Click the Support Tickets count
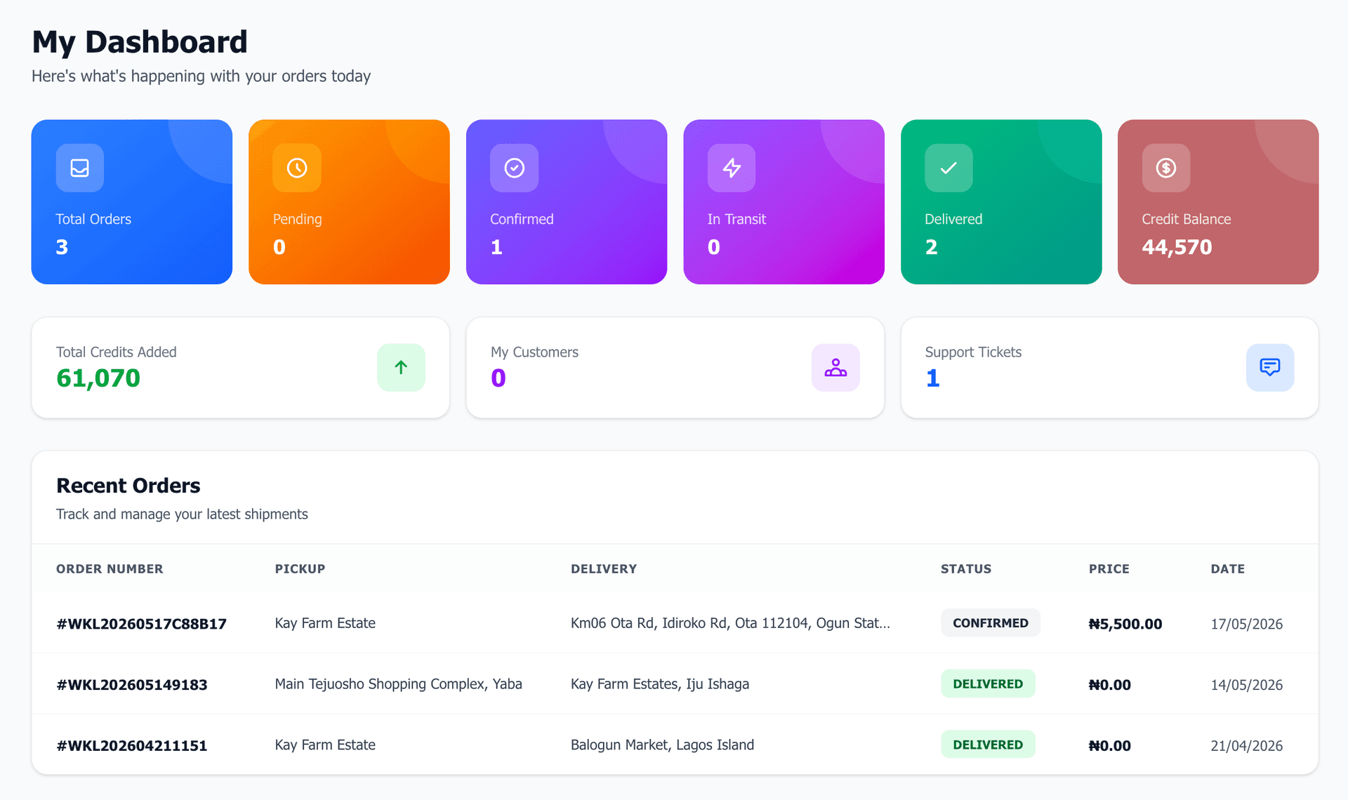The height and width of the screenshot is (800, 1348). tap(932, 378)
